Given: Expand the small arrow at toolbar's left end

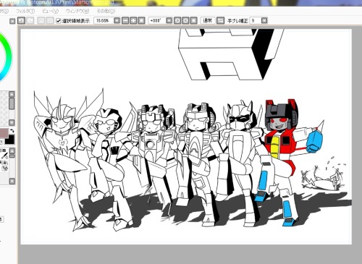Looking at the screenshot, I should coord(12,21).
